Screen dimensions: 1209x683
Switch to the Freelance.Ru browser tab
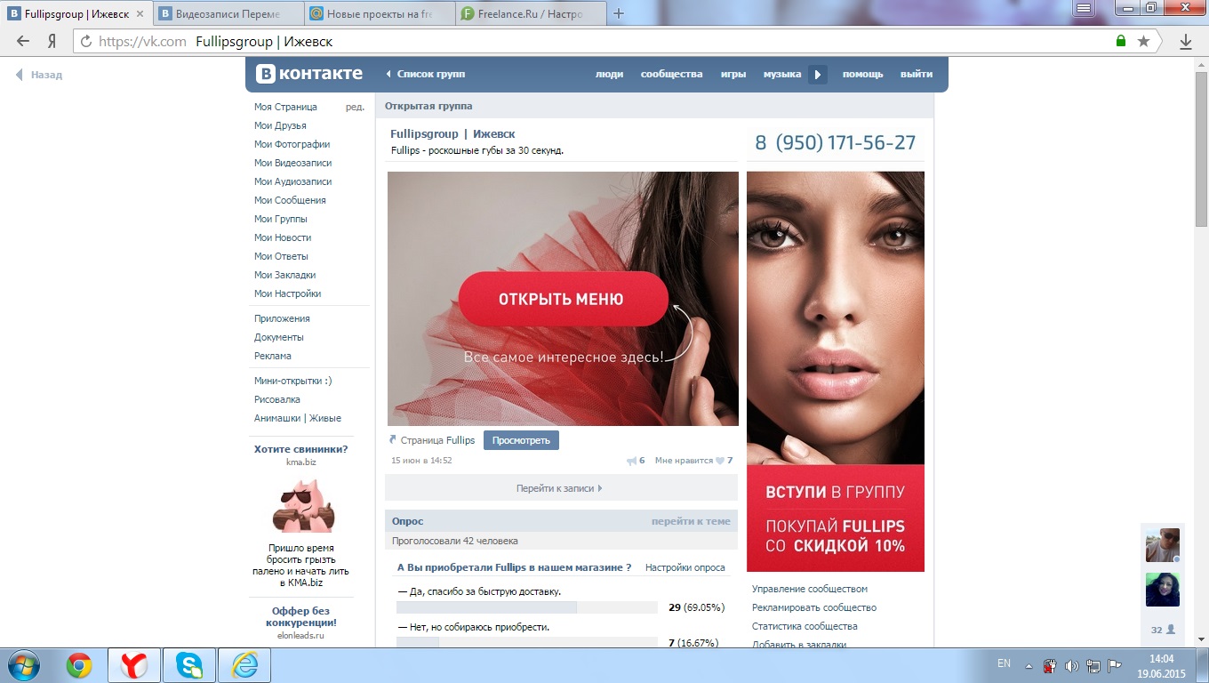(530, 14)
